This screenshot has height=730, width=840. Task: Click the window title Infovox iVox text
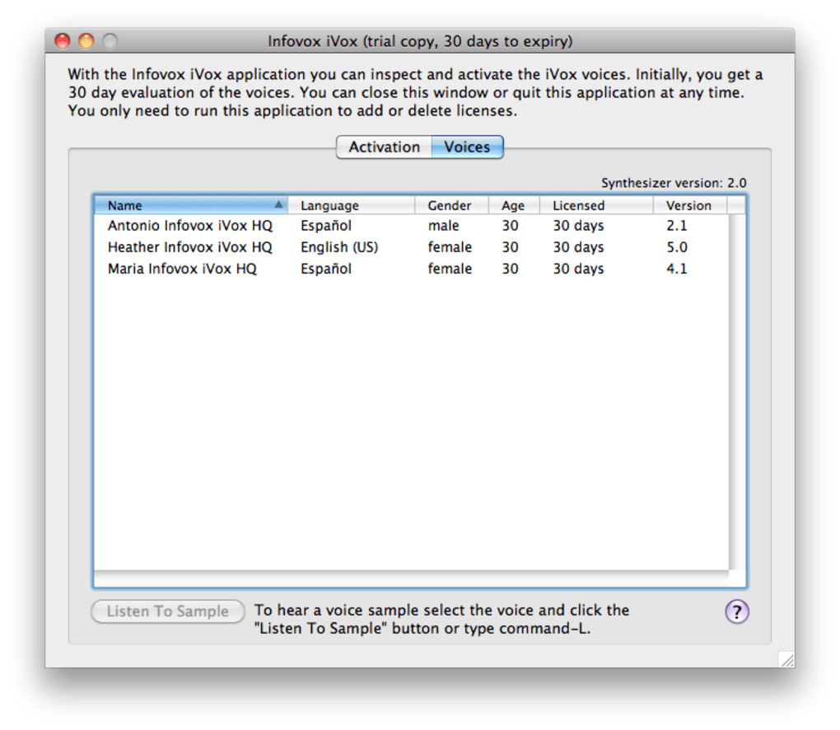(420, 41)
